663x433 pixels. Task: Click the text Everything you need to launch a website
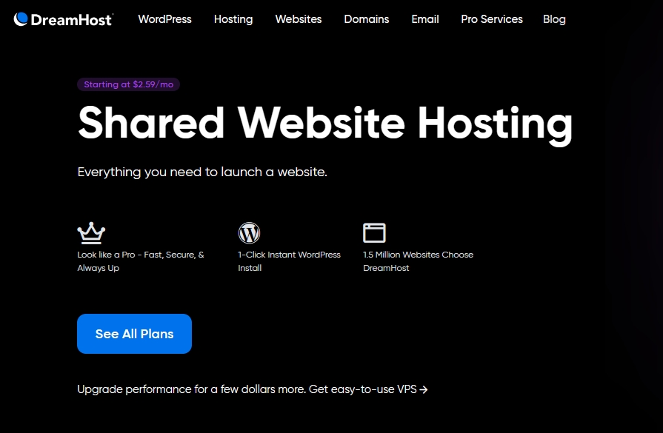pyautogui.click(x=202, y=172)
